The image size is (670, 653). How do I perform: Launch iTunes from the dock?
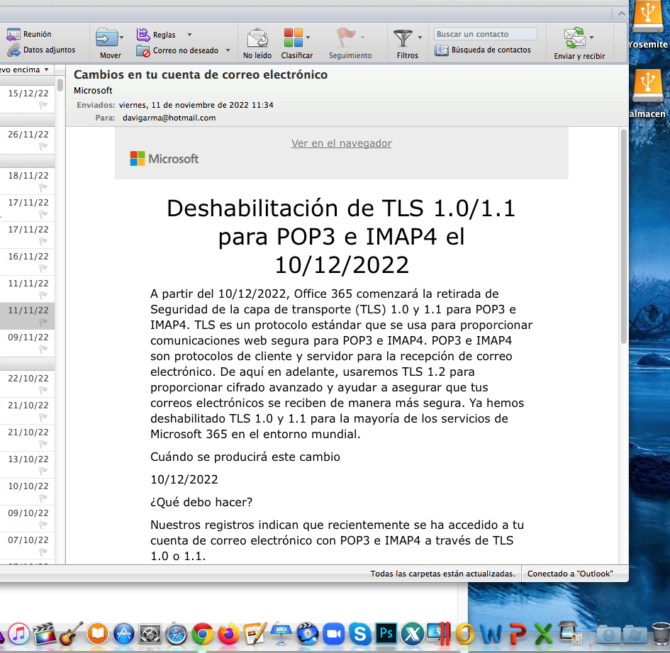19,634
